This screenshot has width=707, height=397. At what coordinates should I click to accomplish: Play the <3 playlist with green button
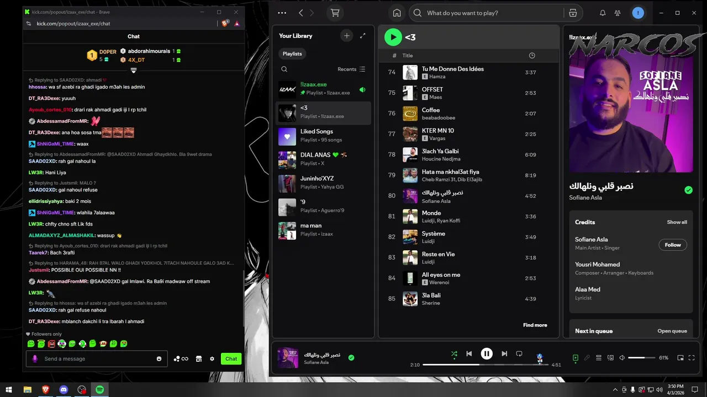393,37
